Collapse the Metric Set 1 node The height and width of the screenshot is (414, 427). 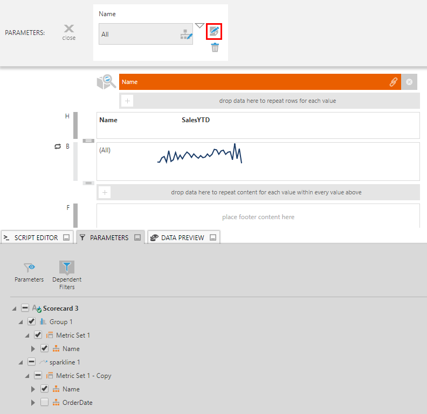[x=27, y=335]
